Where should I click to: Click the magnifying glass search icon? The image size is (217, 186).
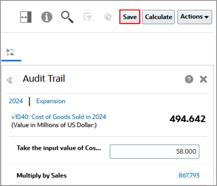pos(67,17)
